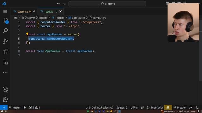Go forward with the right arrow

[64, 4]
